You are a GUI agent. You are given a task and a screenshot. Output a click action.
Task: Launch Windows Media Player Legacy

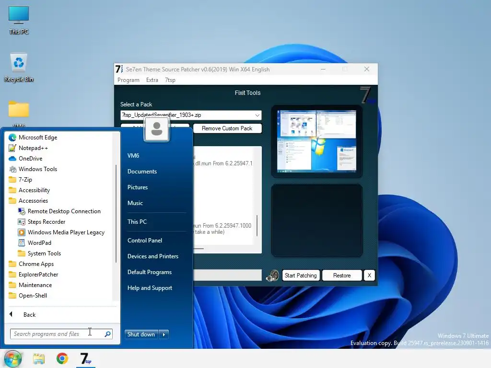tap(66, 232)
